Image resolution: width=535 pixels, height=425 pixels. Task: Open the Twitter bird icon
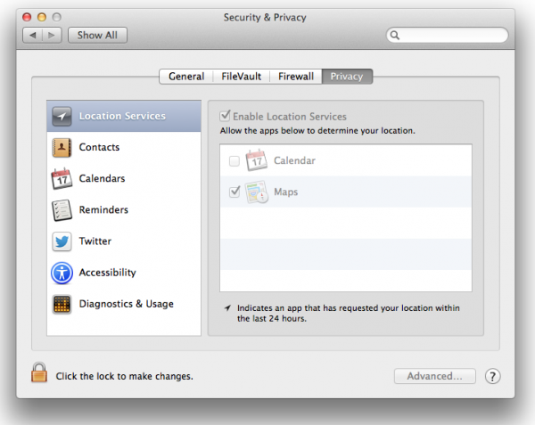[62, 241]
